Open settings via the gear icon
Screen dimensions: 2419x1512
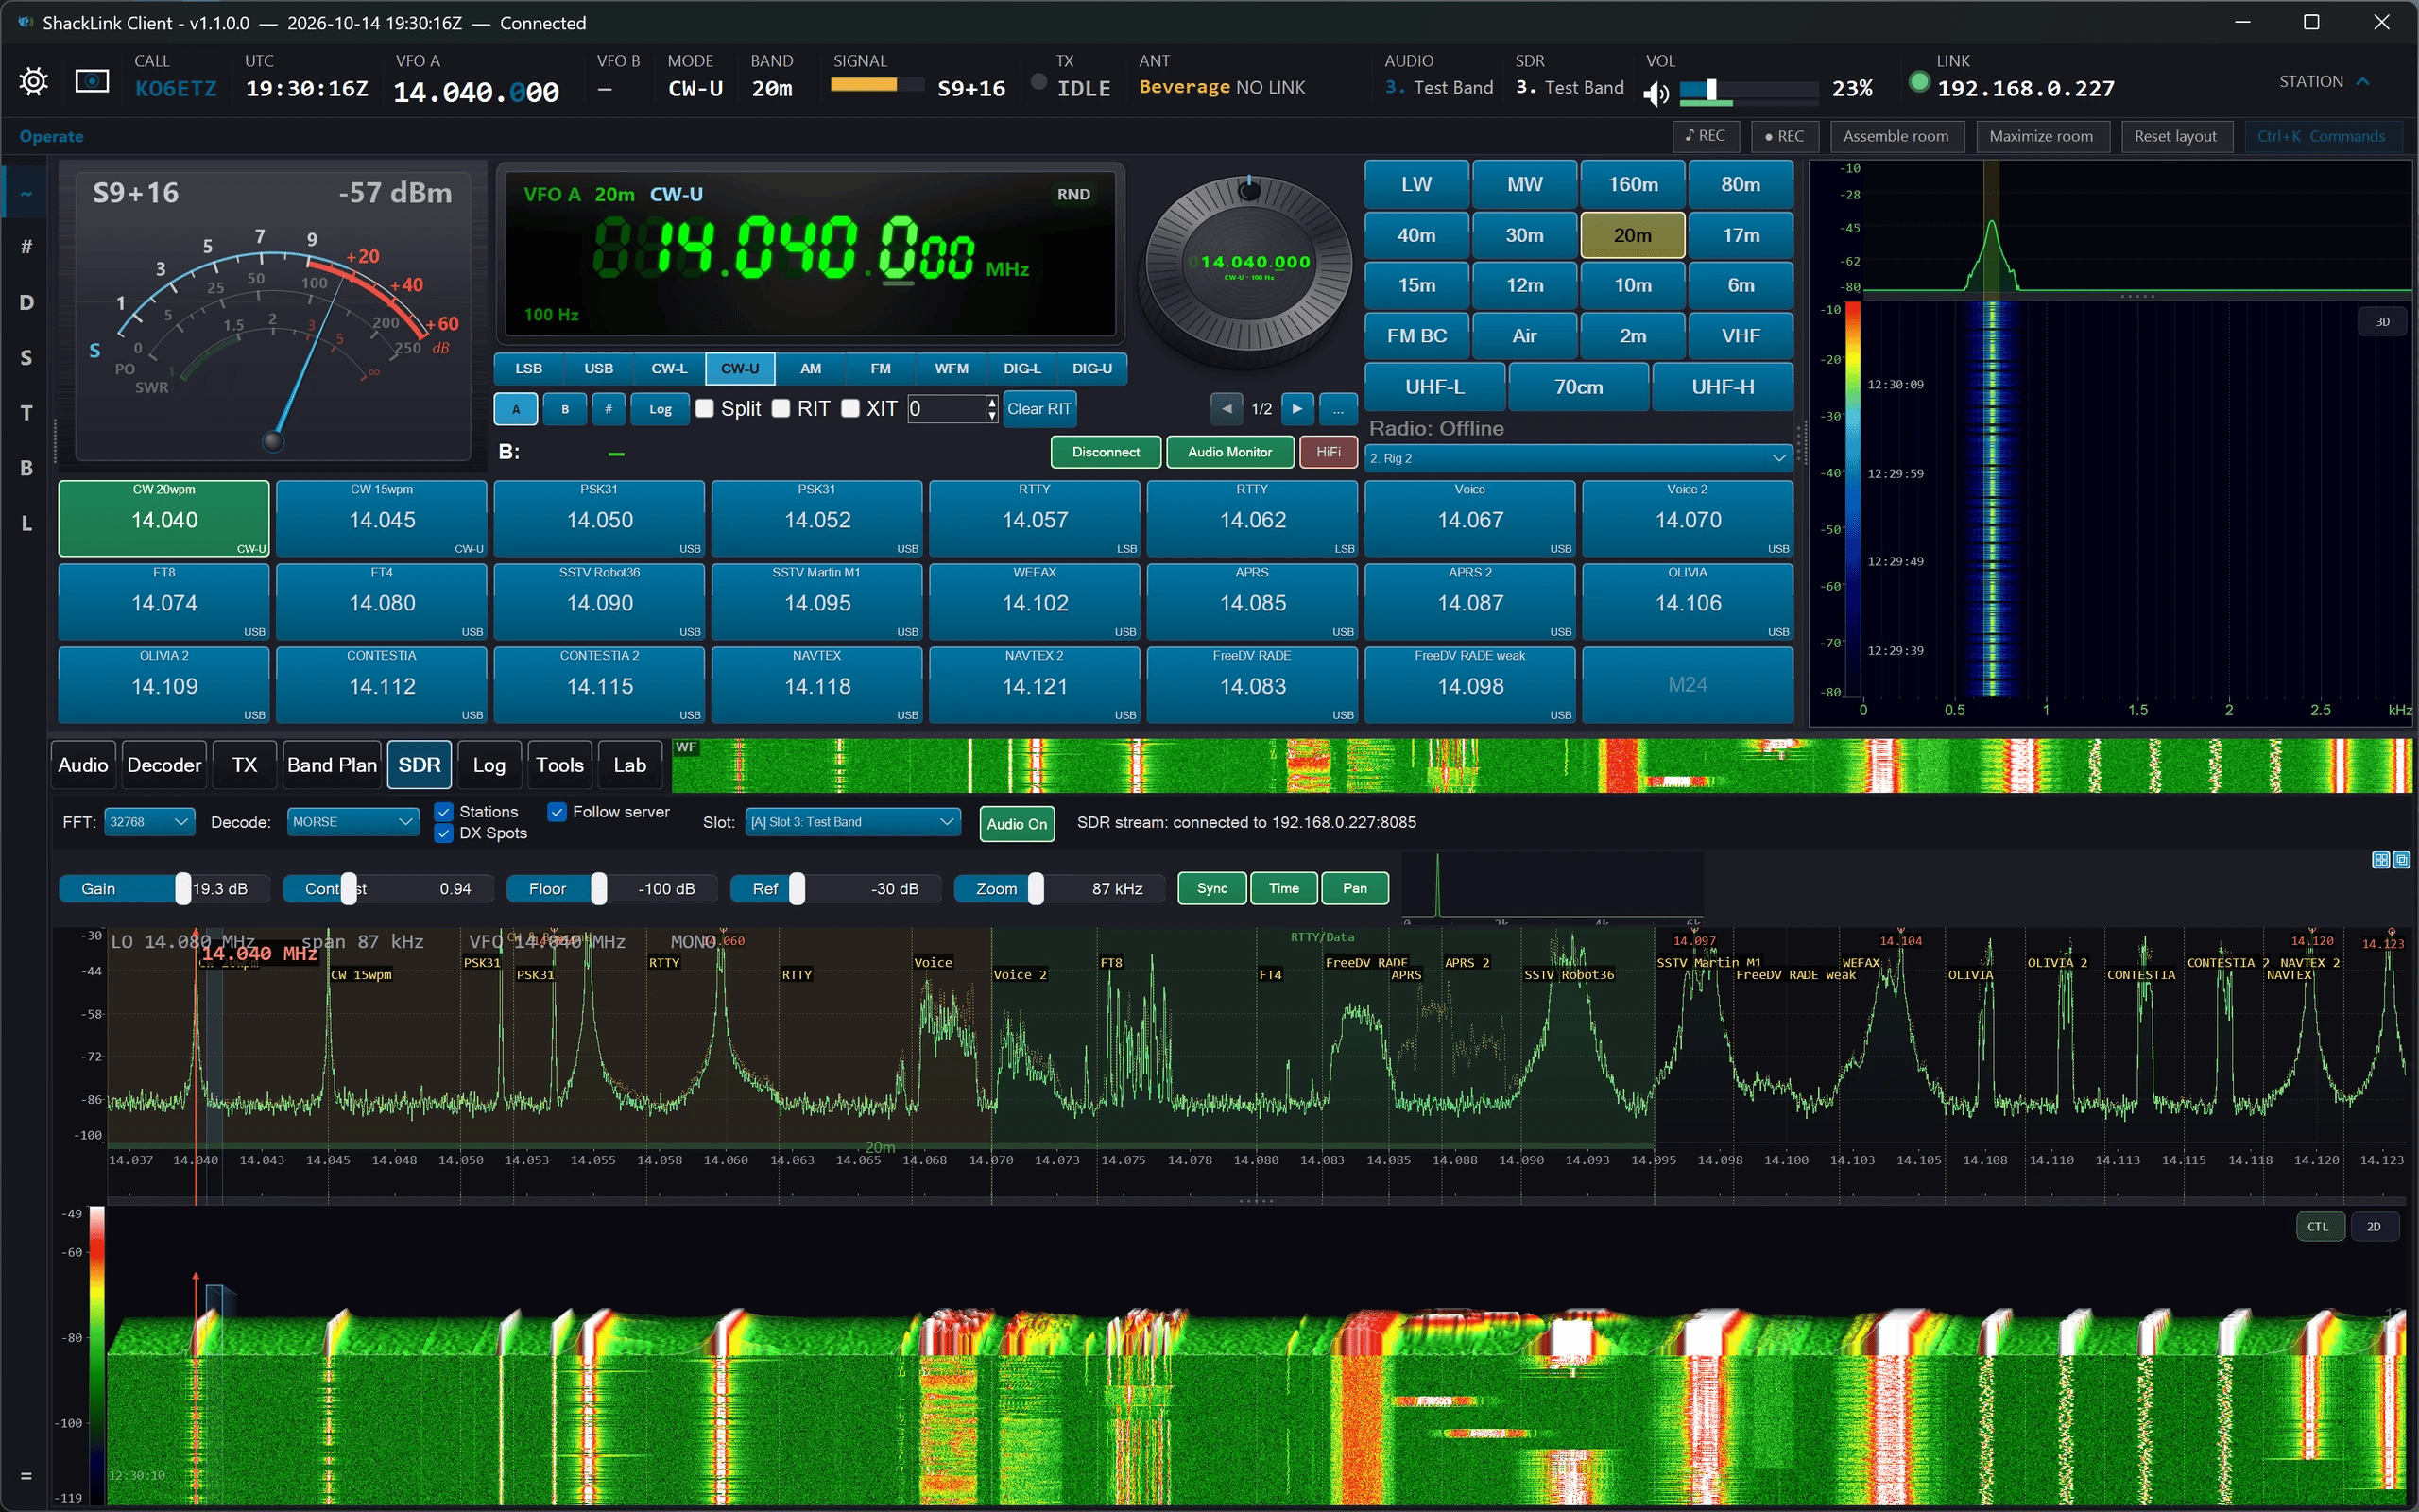(x=33, y=81)
